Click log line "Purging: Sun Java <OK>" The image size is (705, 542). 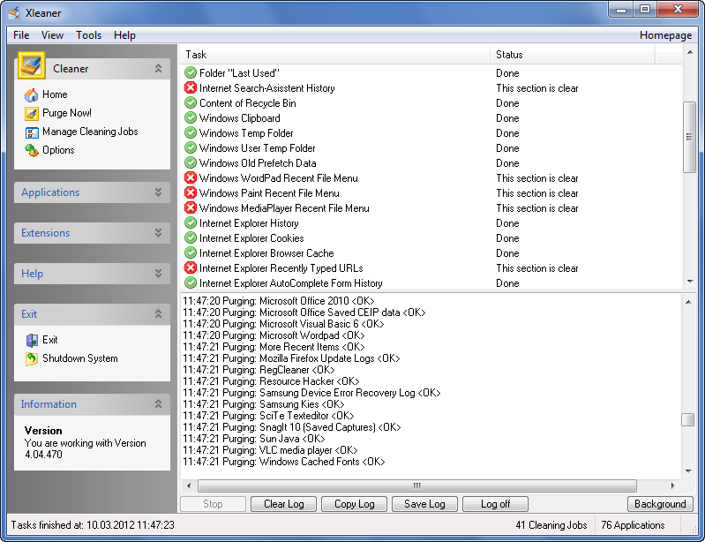[x=254, y=439]
